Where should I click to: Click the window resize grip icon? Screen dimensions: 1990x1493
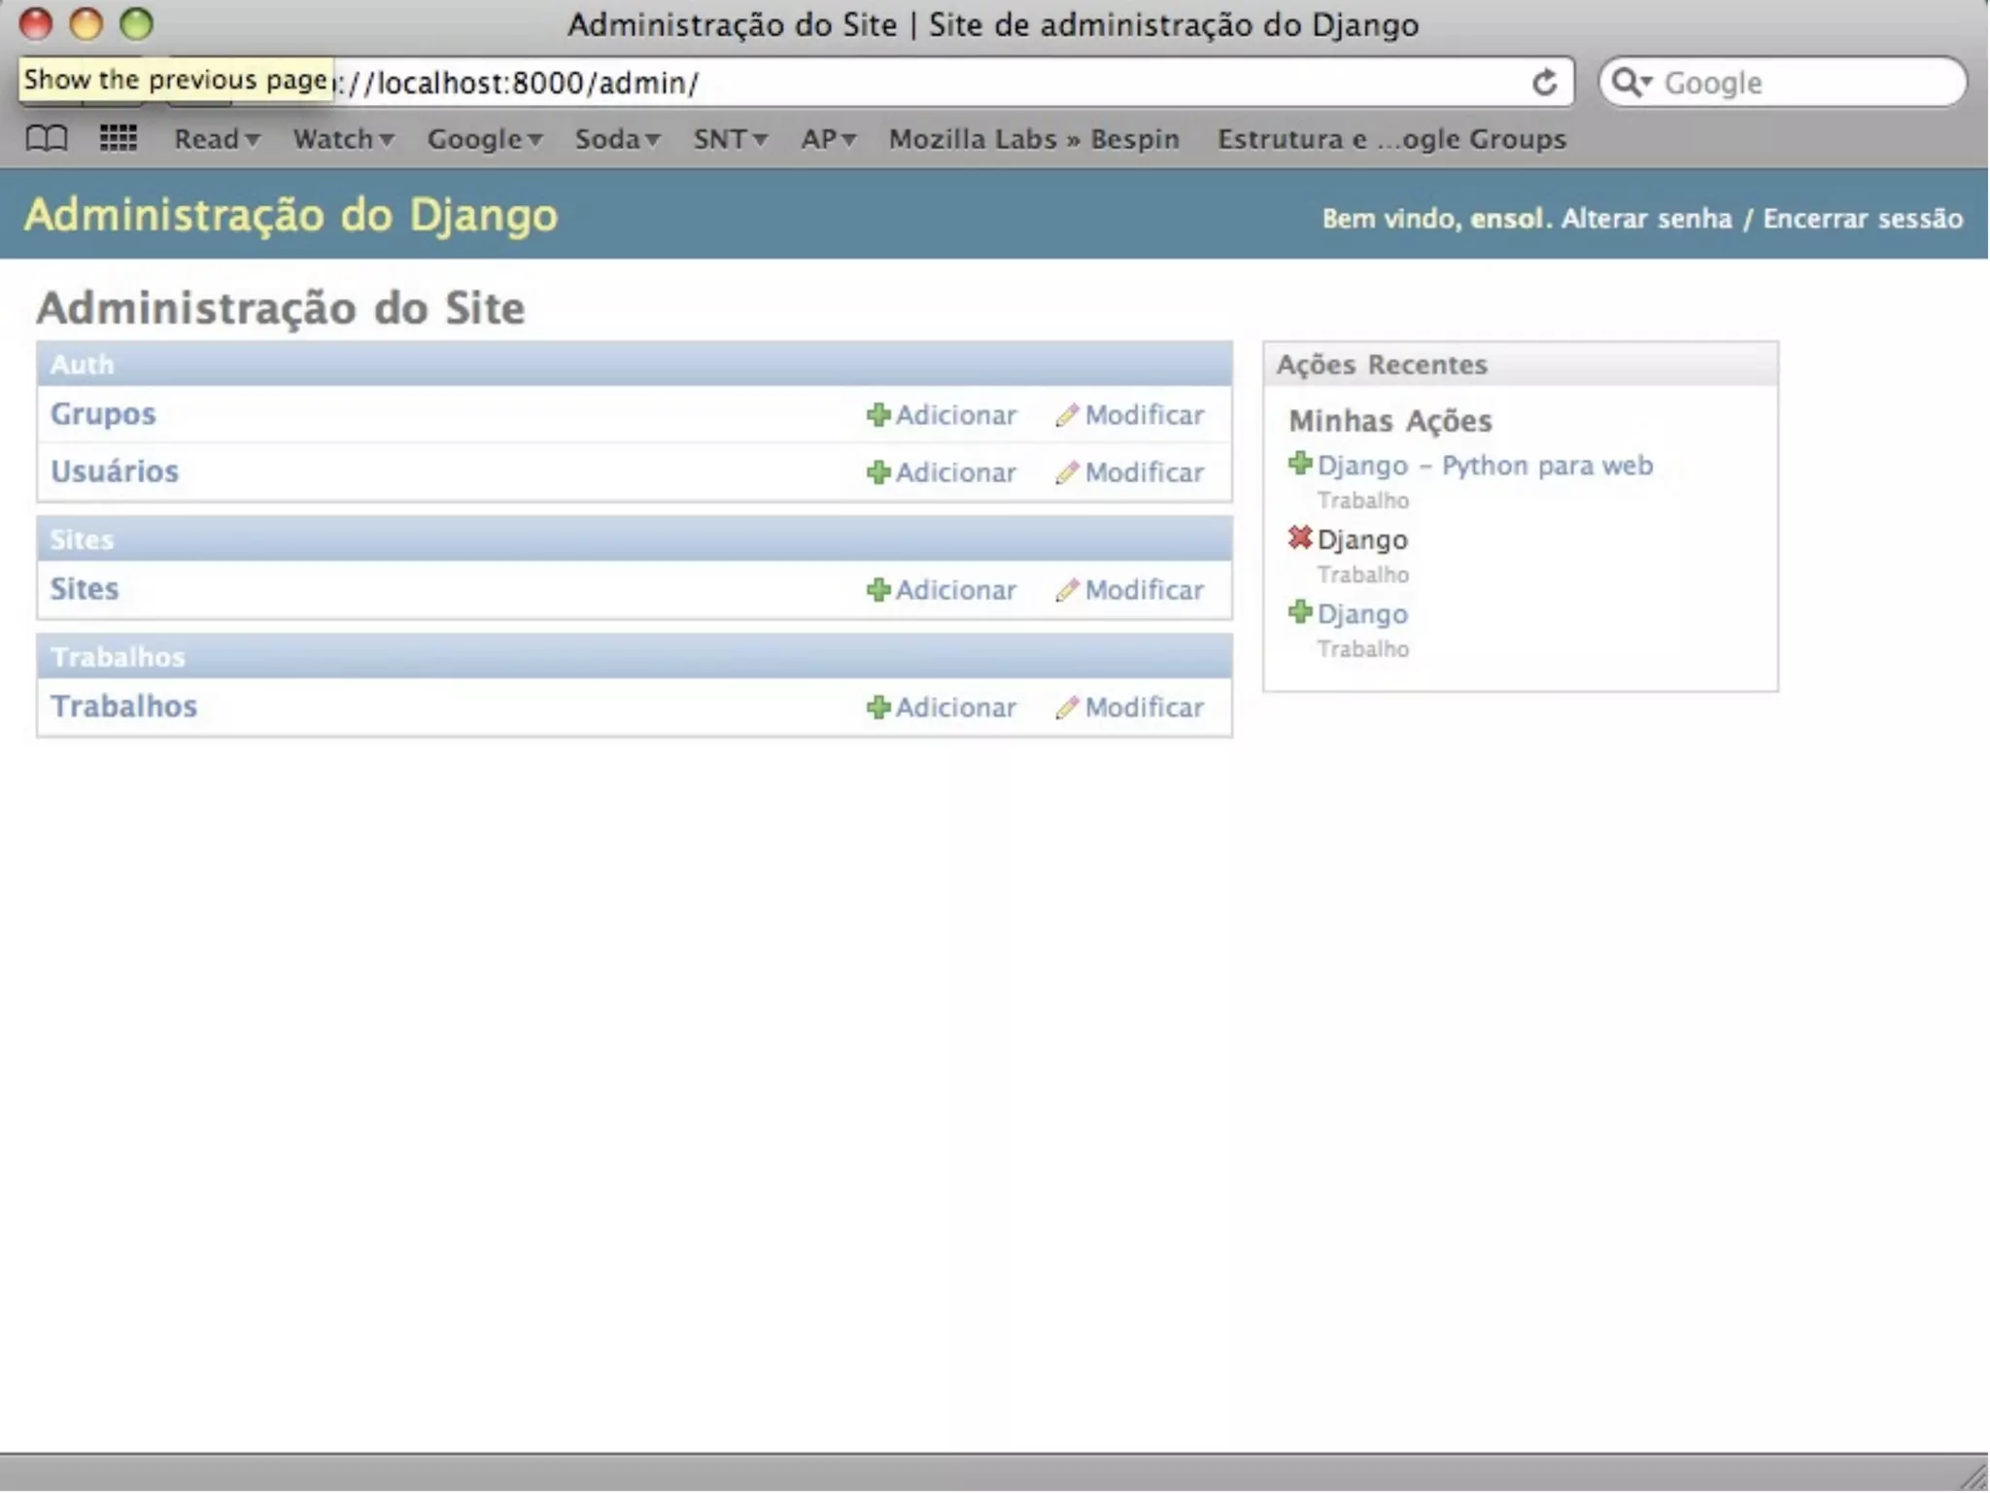[x=1973, y=1476]
